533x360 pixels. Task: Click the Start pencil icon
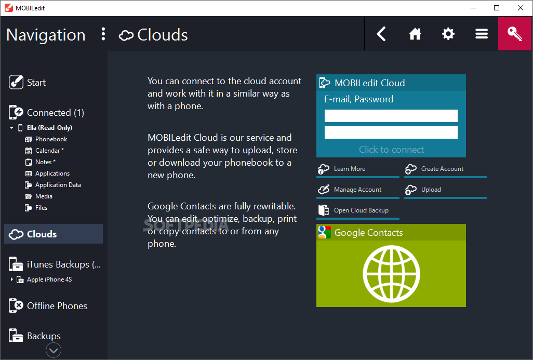pos(16,82)
